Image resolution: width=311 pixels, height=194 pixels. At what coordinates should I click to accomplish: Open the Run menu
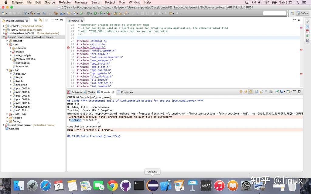pos(122,2)
